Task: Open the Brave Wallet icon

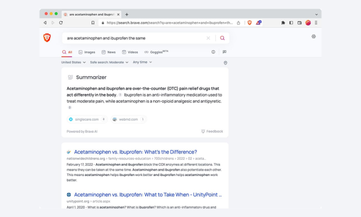Action: [299, 23]
